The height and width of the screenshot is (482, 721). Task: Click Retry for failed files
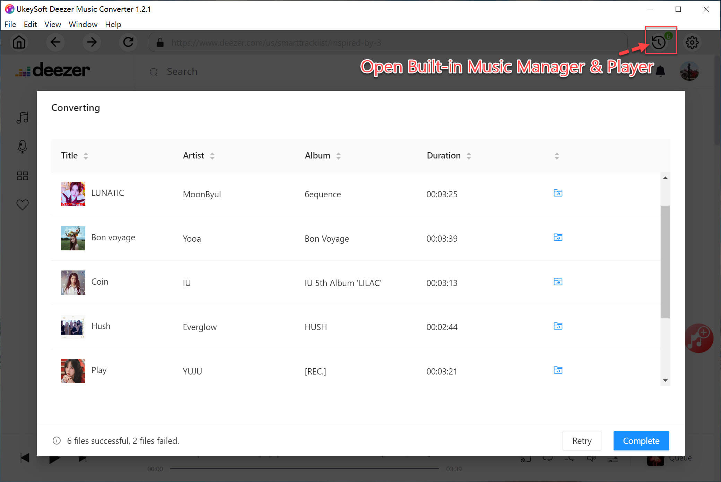click(582, 440)
